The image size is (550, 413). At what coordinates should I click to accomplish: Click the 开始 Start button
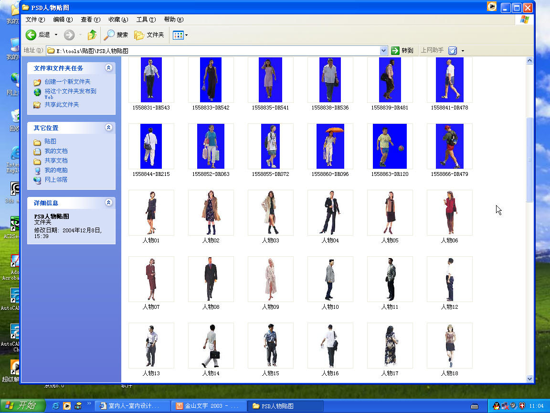pyautogui.click(x=22, y=406)
